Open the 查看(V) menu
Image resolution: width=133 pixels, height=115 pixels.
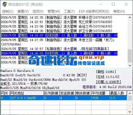tap(23, 12)
